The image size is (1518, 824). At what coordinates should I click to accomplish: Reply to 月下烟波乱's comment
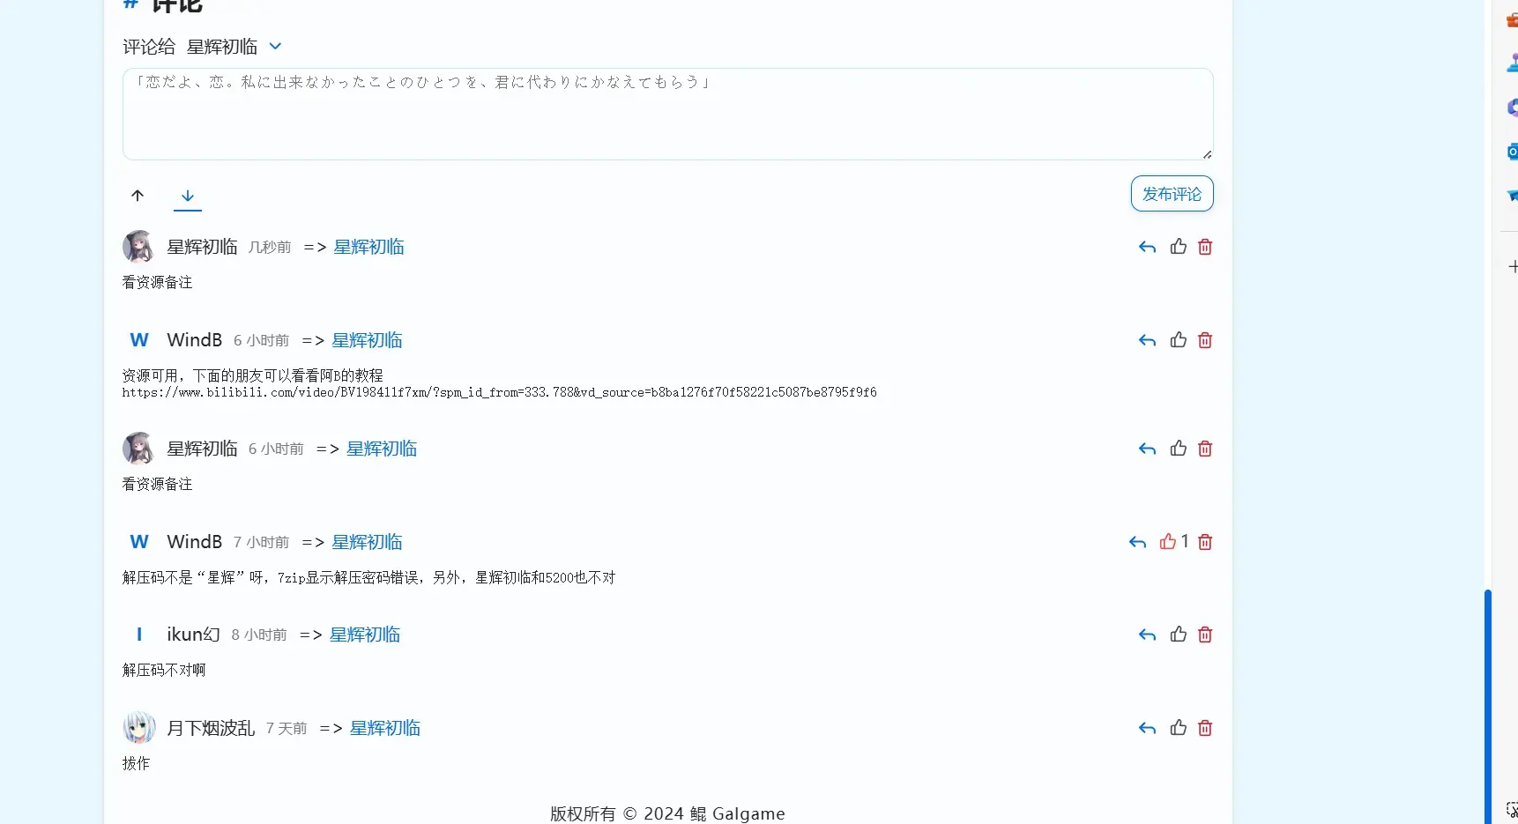click(x=1147, y=729)
